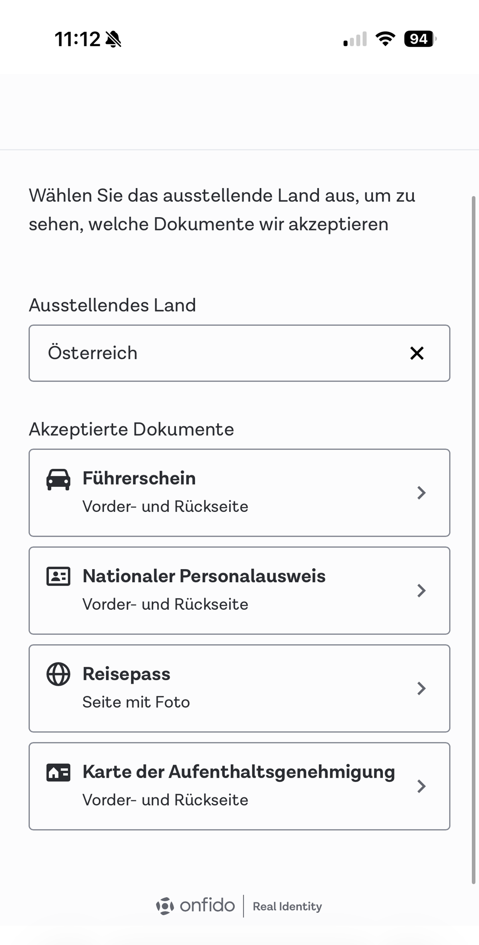Choose Nationaler Personalausweis document option

coord(220,591)
